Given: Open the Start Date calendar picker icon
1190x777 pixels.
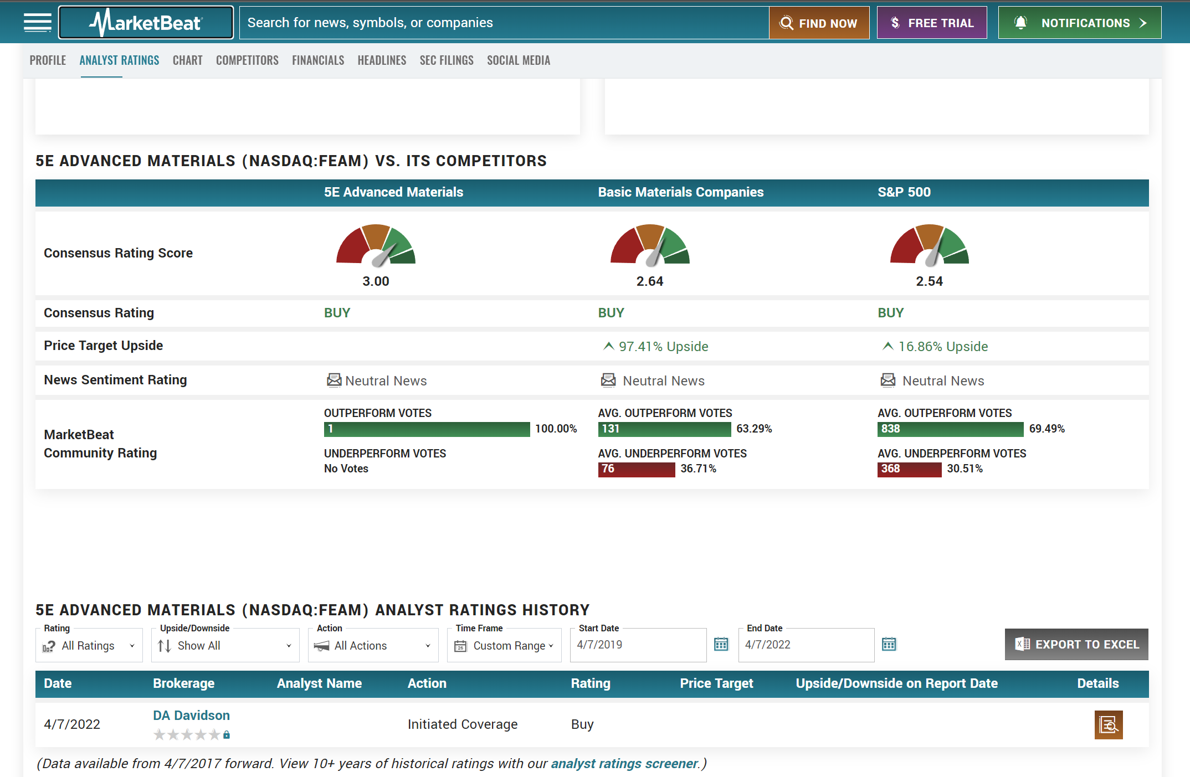Looking at the screenshot, I should pyautogui.click(x=721, y=644).
